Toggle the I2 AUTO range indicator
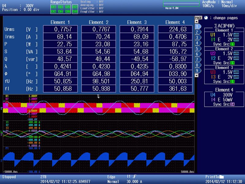Screen dimensions: 245x184 (x=236, y=58)
